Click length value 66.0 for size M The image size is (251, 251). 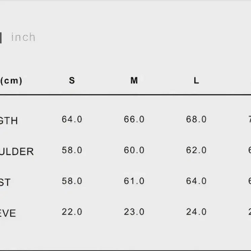[134, 119]
